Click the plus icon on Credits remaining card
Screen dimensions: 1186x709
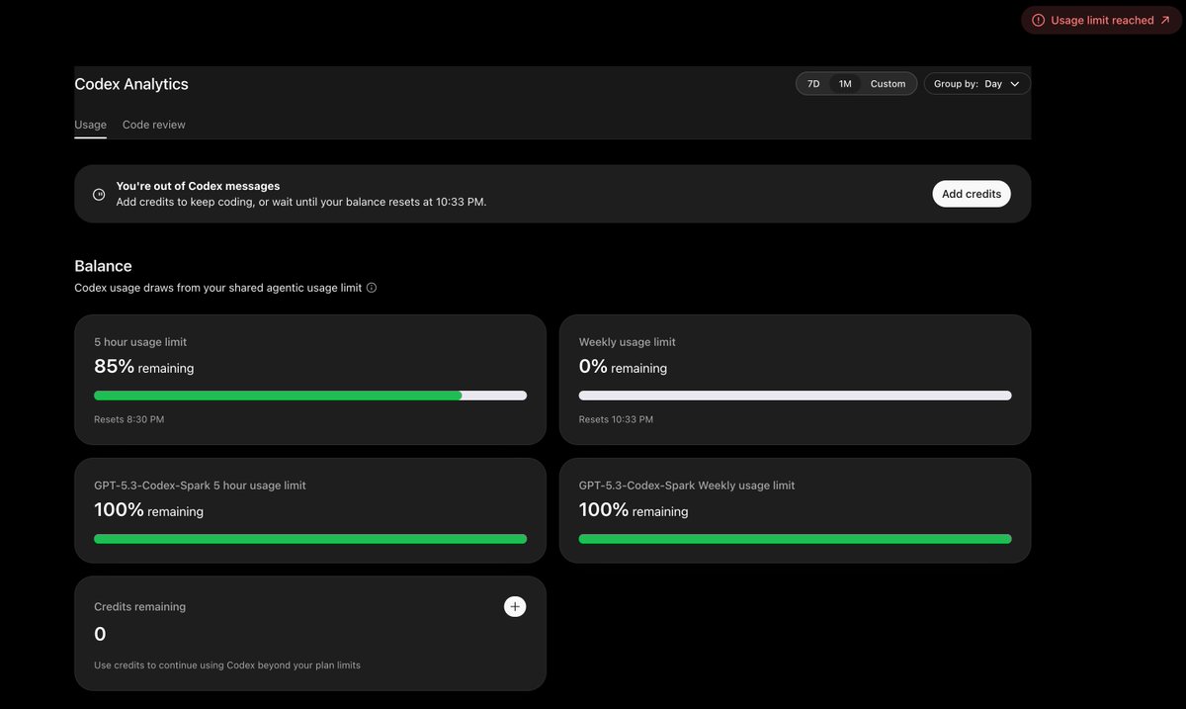[x=515, y=606]
